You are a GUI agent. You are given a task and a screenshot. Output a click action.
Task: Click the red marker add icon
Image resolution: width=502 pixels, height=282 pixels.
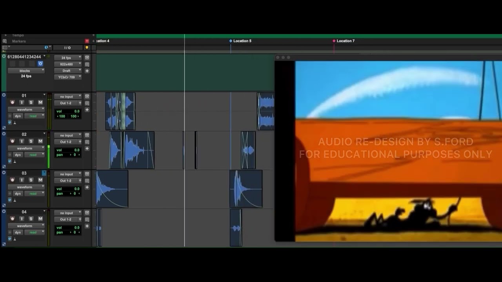87,41
